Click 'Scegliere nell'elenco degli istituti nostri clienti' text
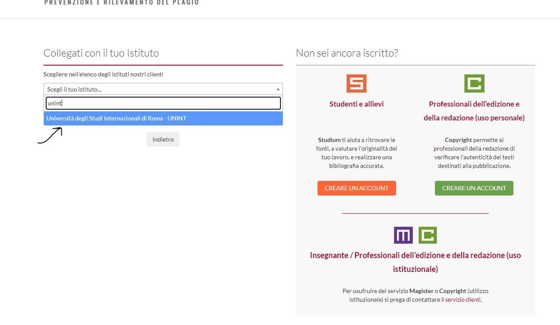This screenshot has width=560, height=325. pos(104,74)
